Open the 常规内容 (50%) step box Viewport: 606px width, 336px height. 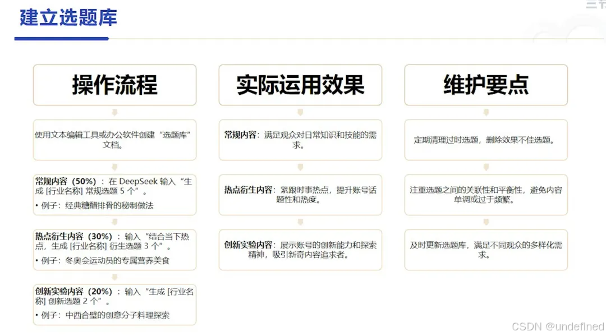tap(114, 193)
